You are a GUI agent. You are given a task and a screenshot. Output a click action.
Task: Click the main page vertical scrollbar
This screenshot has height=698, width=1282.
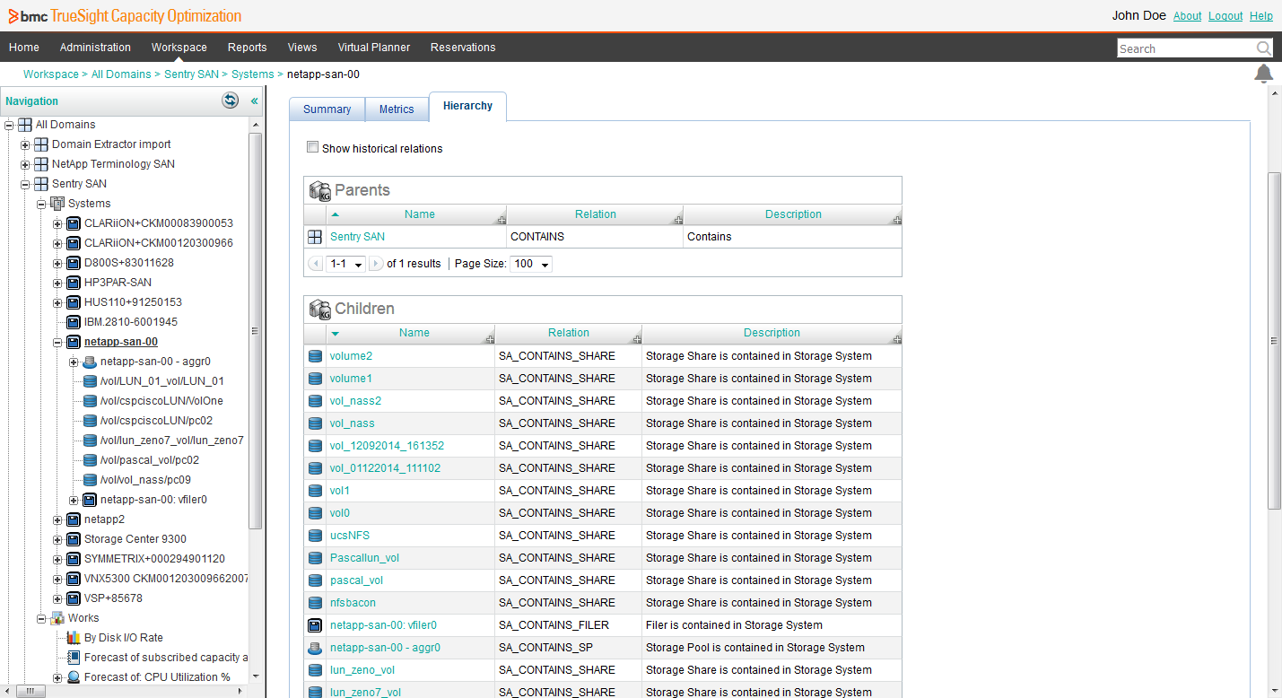pyautogui.click(x=1275, y=341)
